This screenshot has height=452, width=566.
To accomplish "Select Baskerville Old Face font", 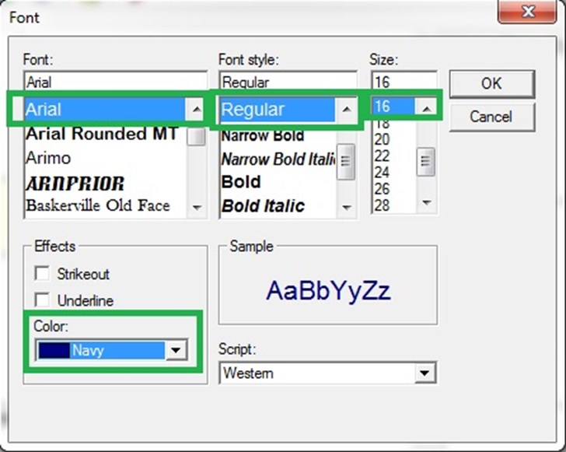I will pyautogui.click(x=98, y=205).
